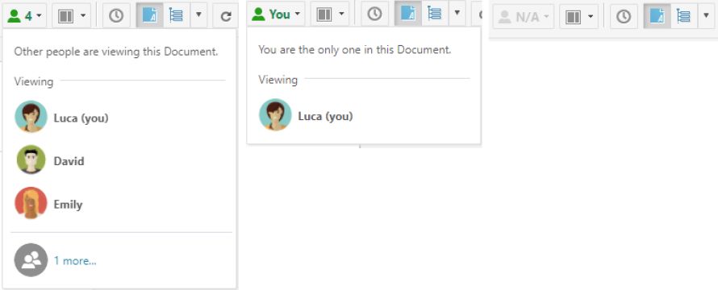Image resolution: width=718 pixels, height=290 pixels.
Task: Open history clock in left toolbar
Action: click(x=116, y=16)
